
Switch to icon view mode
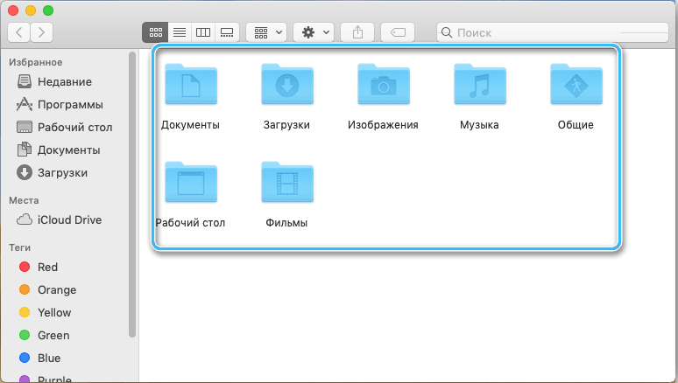(x=155, y=32)
